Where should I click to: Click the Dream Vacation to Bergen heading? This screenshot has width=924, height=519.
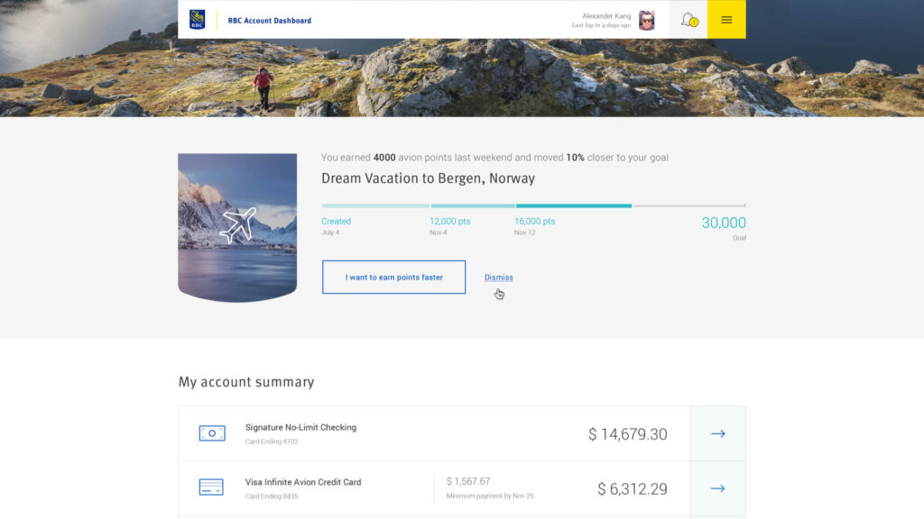tap(428, 178)
